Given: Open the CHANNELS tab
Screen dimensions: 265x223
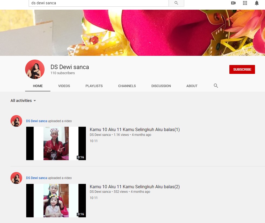Looking at the screenshot, I should pos(127,86).
